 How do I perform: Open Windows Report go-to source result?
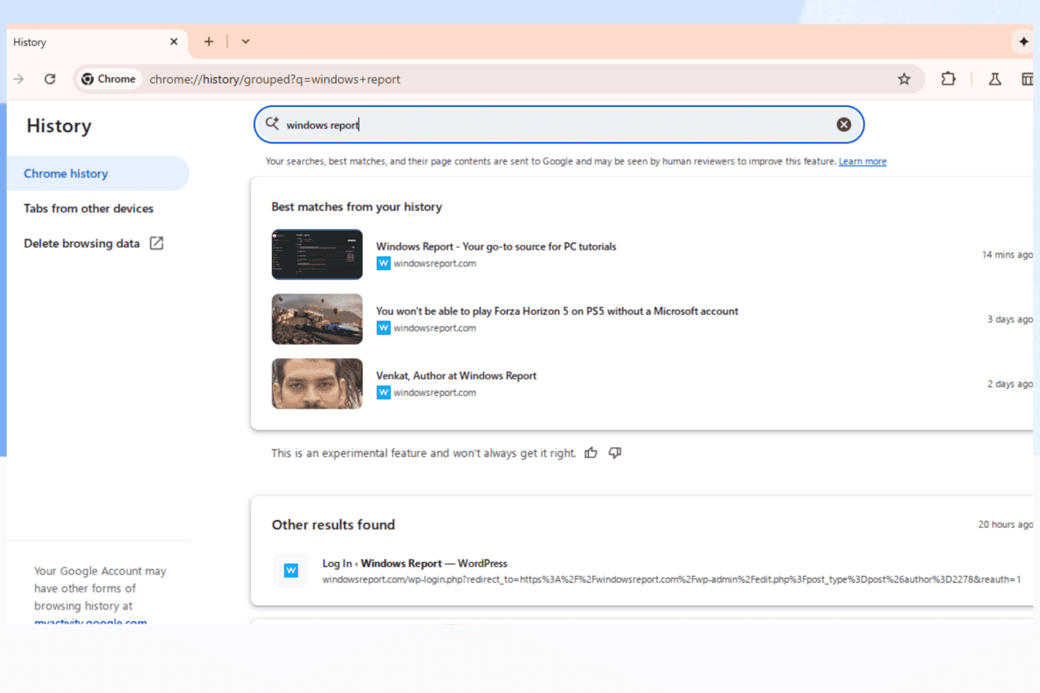click(496, 246)
